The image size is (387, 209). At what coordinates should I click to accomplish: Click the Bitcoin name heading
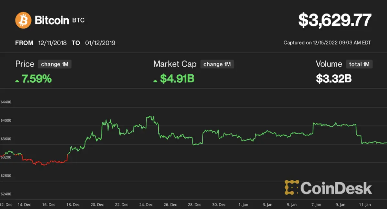[52, 20]
